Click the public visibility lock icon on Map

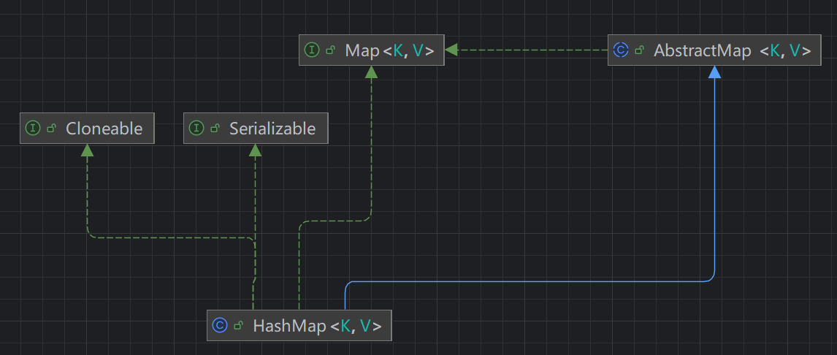330,50
